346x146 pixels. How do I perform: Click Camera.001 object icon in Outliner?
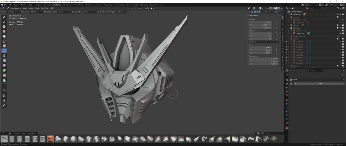294,33
